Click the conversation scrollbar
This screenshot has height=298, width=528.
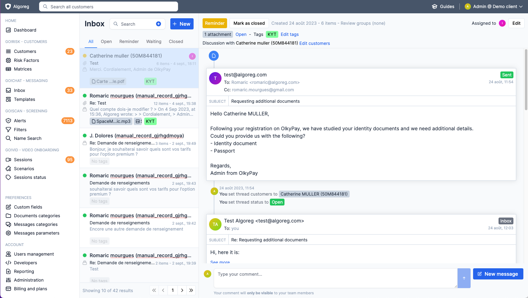pyautogui.click(x=526, y=80)
